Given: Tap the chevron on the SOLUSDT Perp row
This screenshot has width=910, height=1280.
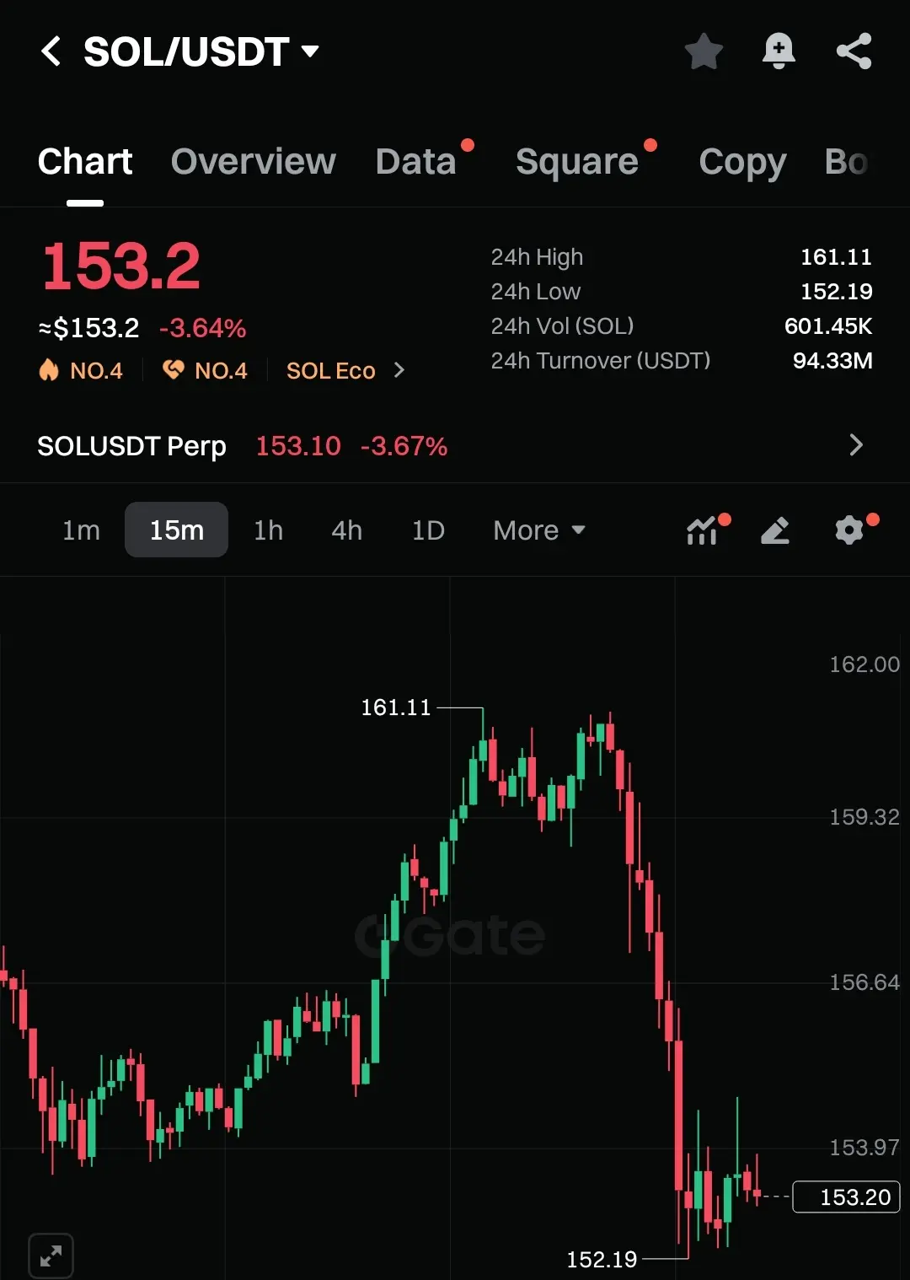Looking at the screenshot, I should pos(856,445).
